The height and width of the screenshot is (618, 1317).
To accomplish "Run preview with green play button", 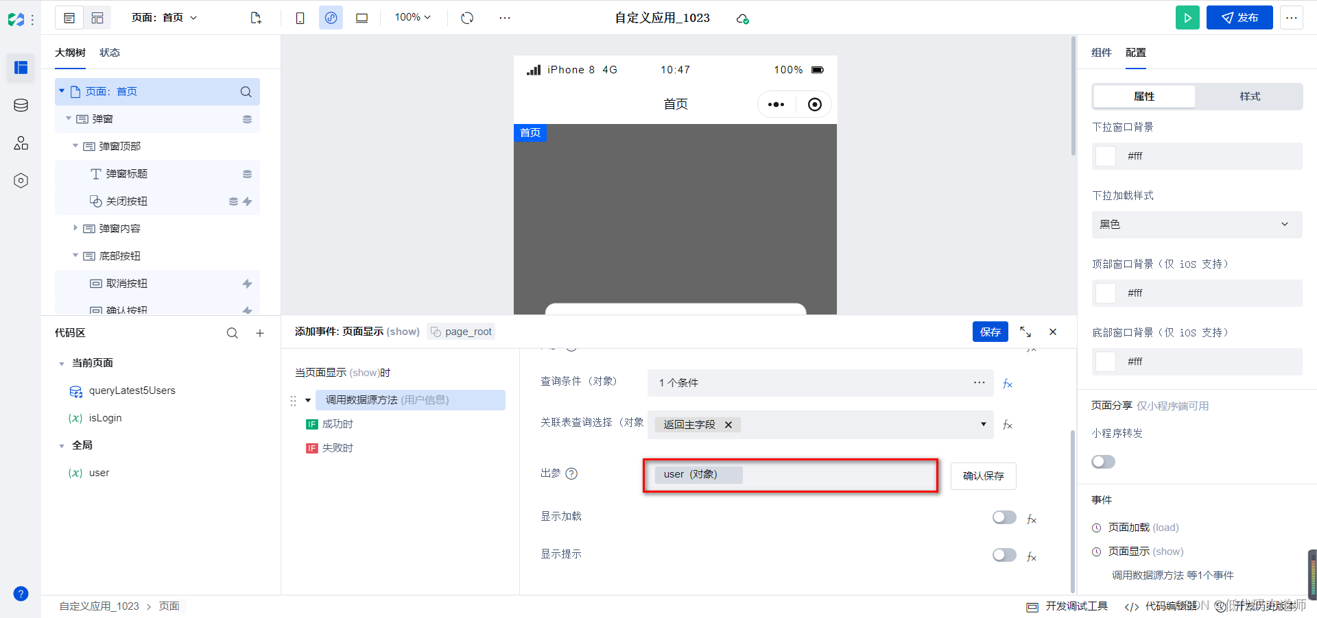I will [1187, 18].
